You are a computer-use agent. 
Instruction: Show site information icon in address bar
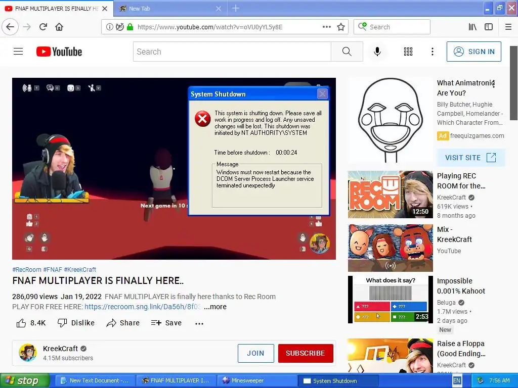point(109,27)
